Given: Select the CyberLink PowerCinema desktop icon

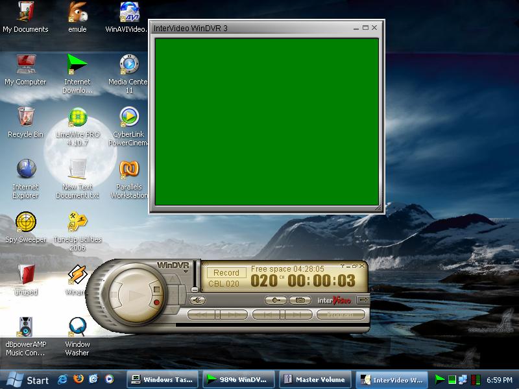Looking at the screenshot, I should pyautogui.click(x=128, y=126).
